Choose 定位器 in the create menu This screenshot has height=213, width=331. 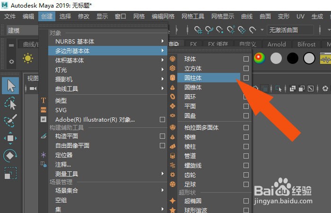point(64,155)
